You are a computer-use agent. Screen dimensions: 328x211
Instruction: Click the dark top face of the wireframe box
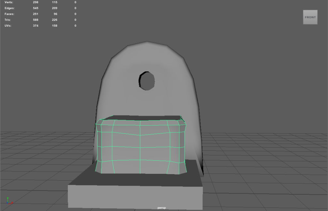[x=141, y=118]
